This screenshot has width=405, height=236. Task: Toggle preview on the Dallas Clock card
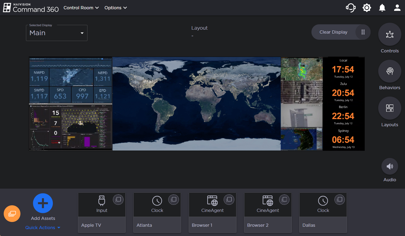(340, 200)
